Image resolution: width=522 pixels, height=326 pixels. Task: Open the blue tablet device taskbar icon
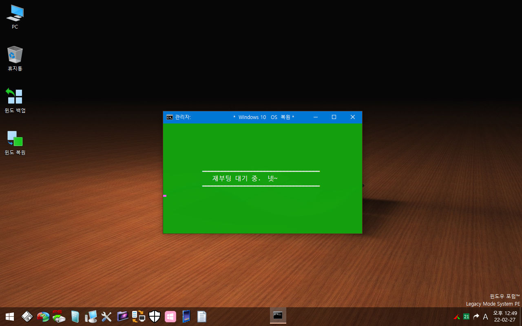pyautogui.click(x=186, y=317)
